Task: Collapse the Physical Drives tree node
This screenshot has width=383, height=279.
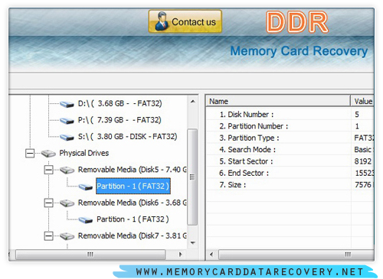Action: 30,153
